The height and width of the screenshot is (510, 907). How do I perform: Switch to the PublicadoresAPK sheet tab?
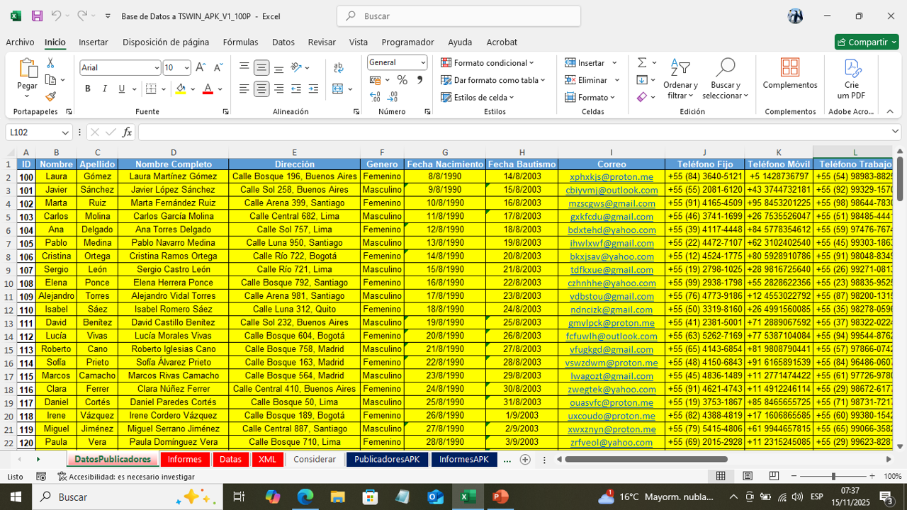point(387,459)
